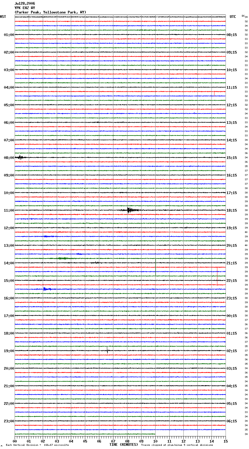Select the 03:00 MST time label
Image resolution: width=249 pixels, height=449 pixels.
(9, 70)
